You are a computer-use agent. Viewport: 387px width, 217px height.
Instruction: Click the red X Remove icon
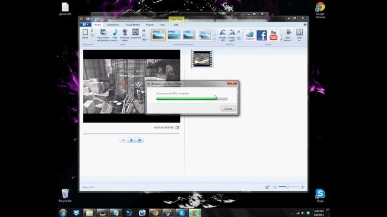239,32
